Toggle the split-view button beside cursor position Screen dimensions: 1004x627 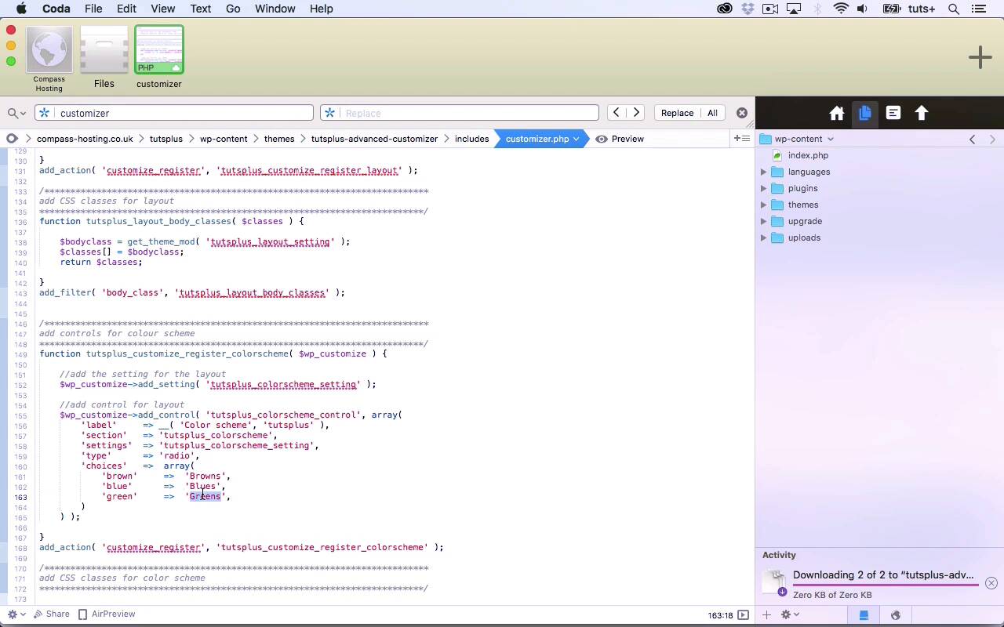click(743, 615)
